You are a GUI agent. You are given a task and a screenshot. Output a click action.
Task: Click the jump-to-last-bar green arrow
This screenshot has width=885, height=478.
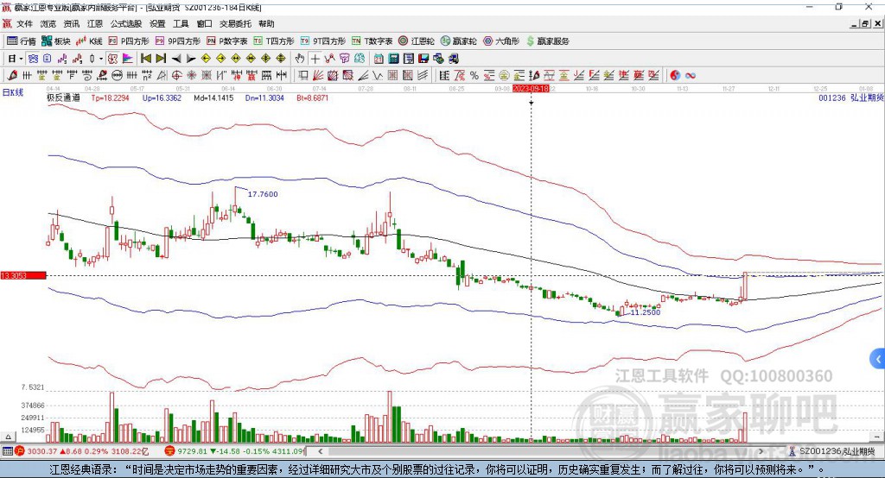click(x=161, y=59)
